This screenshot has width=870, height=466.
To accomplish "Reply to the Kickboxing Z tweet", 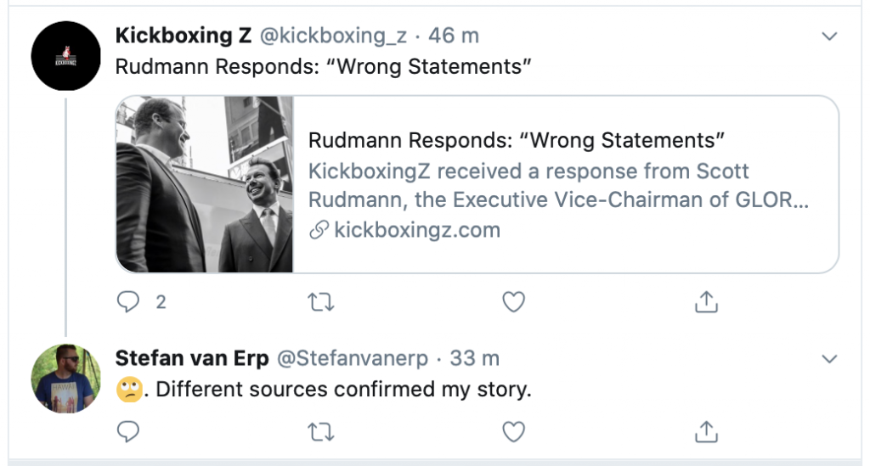I will click(127, 301).
